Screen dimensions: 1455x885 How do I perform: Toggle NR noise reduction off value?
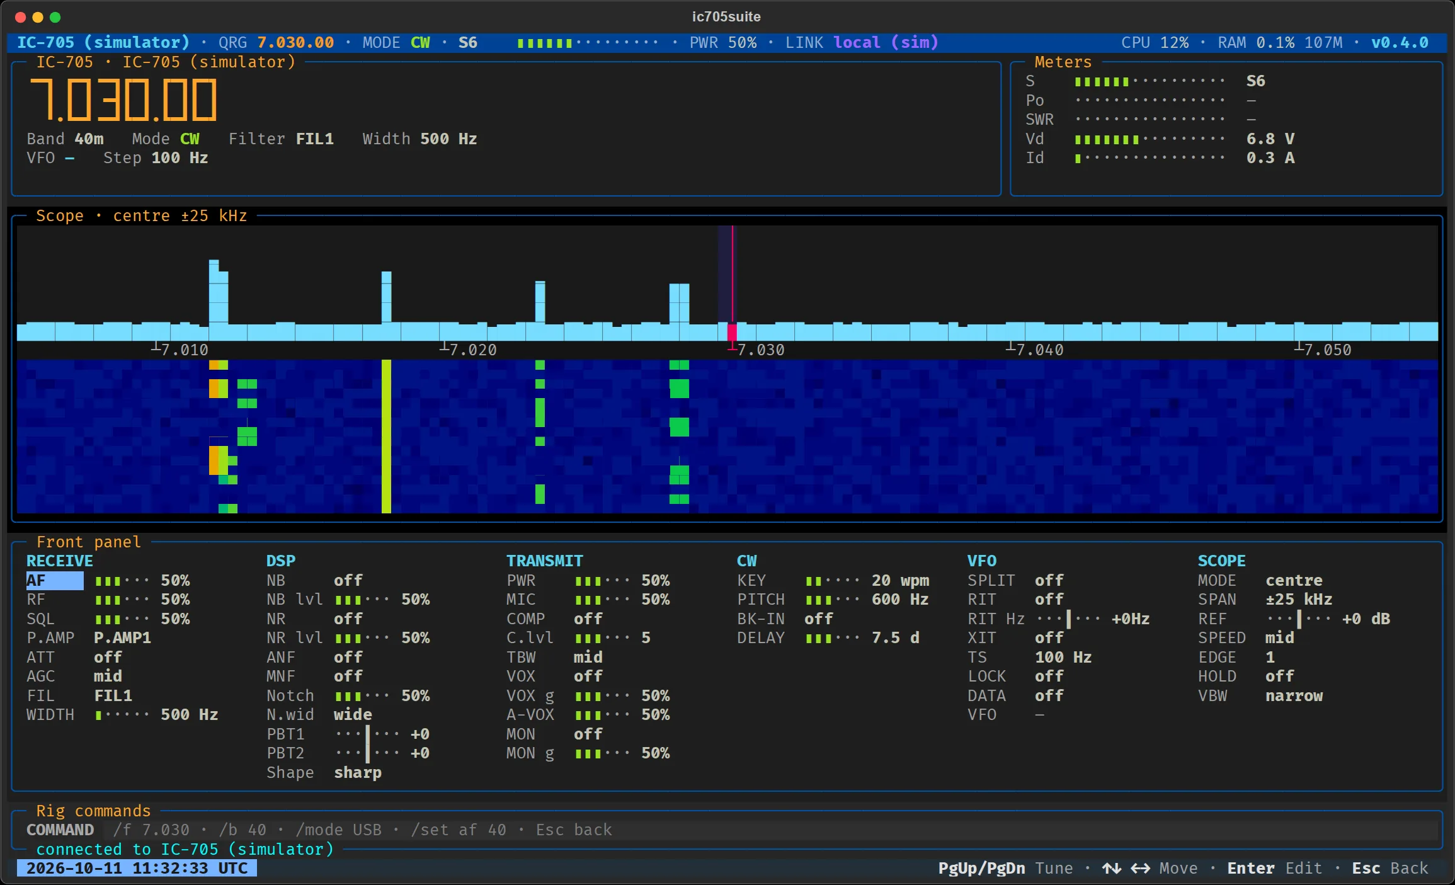(x=348, y=619)
